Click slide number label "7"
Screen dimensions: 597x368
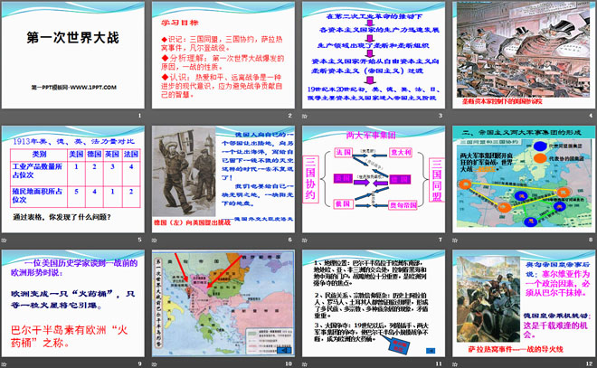pyautogui.click(x=441, y=240)
